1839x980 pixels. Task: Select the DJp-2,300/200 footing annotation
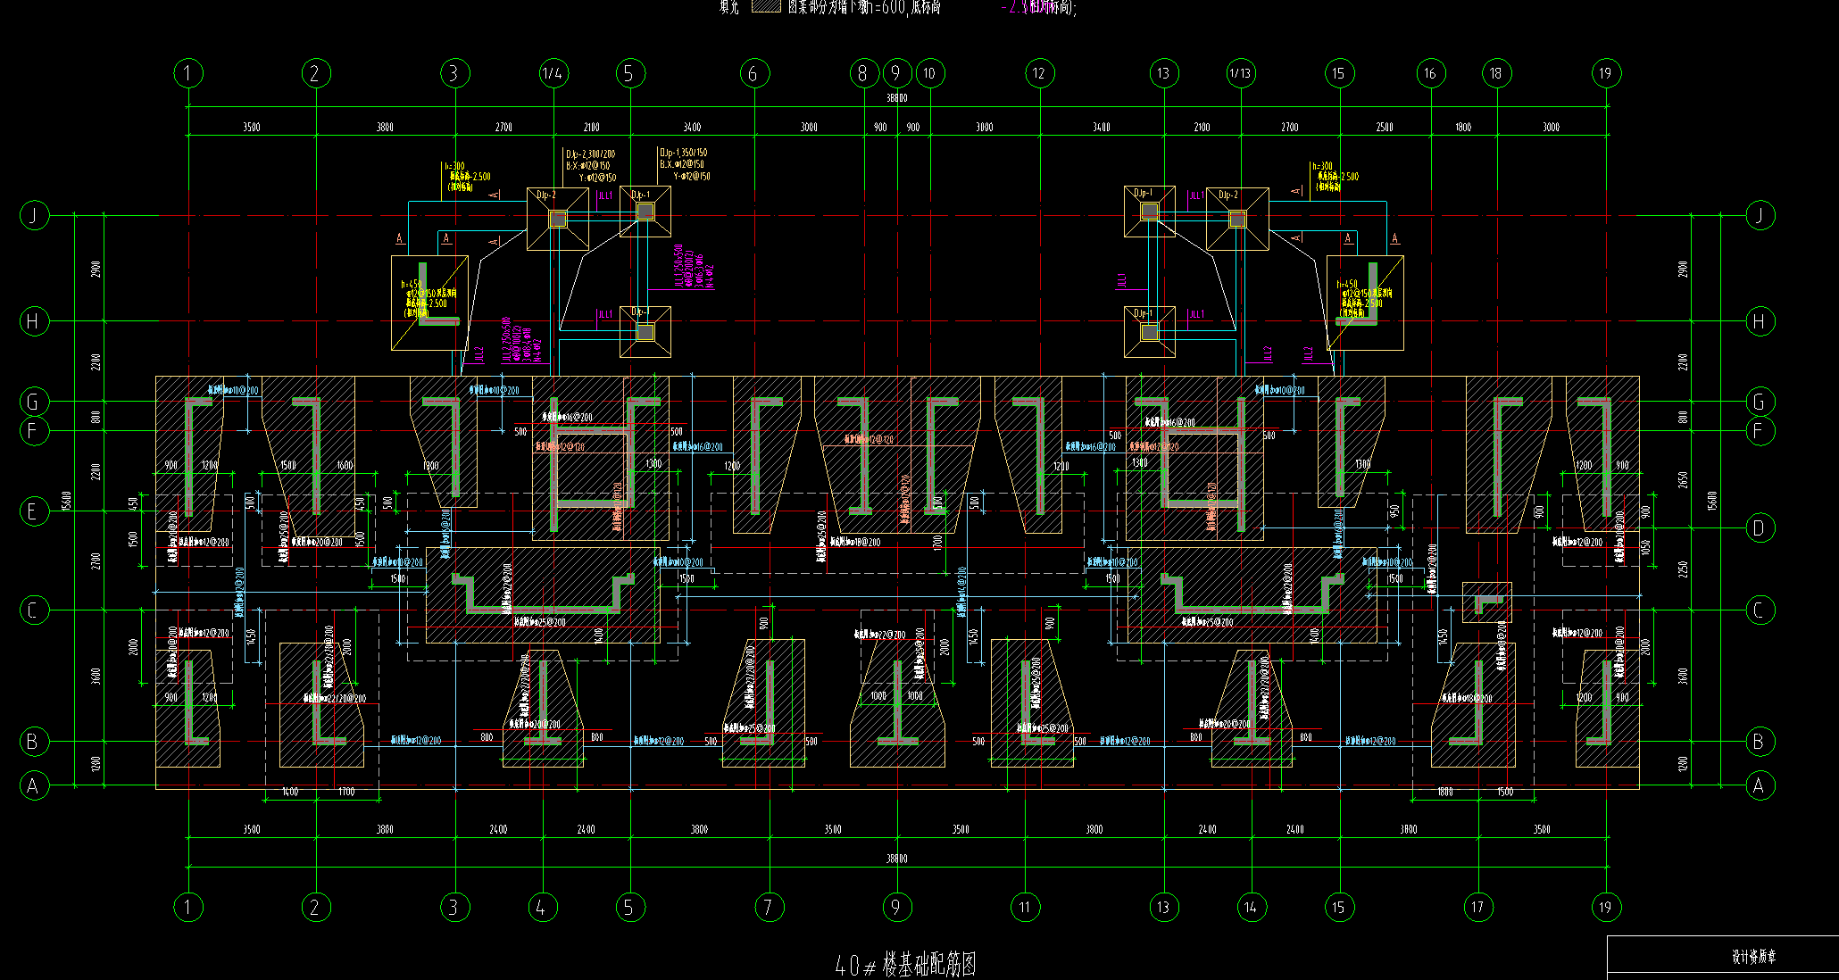590,166
